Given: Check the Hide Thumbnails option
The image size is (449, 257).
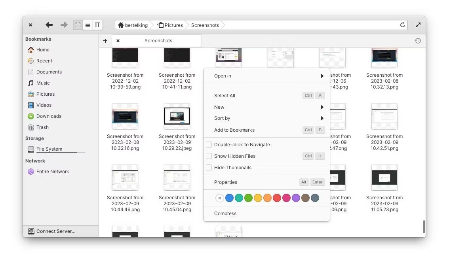Looking at the screenshot, I should (209, 168).
